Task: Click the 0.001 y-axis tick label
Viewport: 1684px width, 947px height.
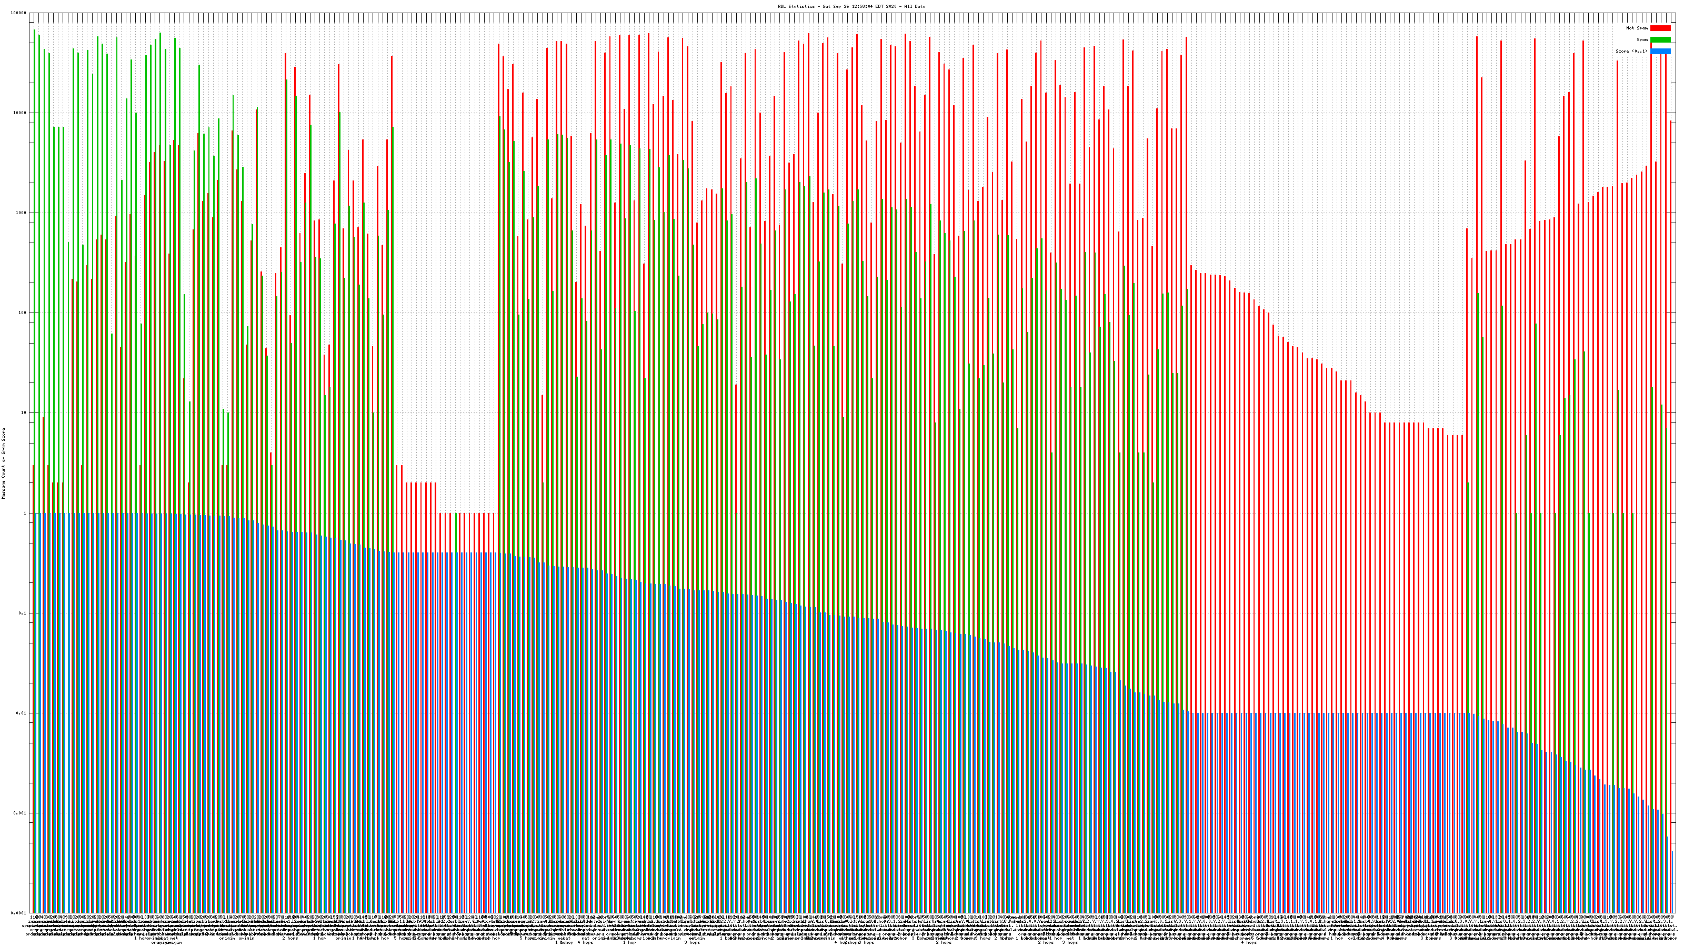Action: tap(21, 813)
